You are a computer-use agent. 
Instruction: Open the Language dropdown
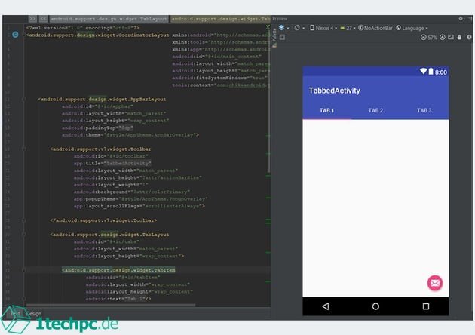(x=412, y=28)
